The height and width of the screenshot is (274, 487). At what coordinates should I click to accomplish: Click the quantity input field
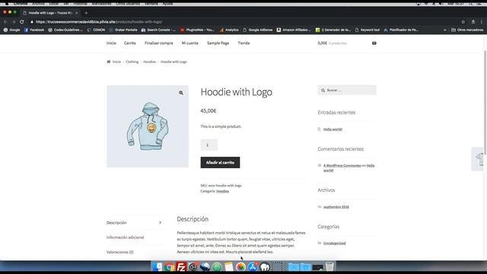(208, 145)
